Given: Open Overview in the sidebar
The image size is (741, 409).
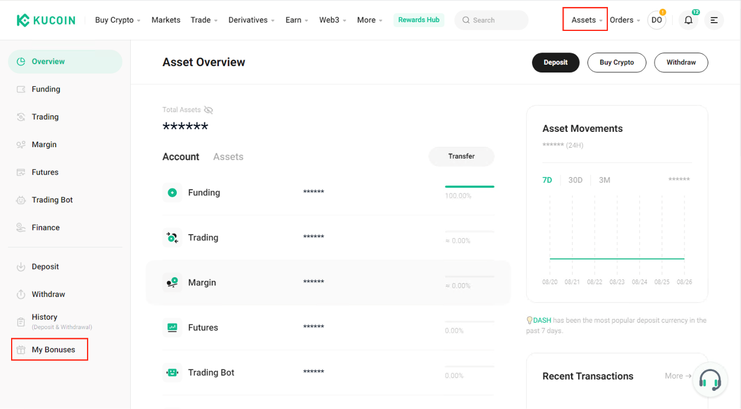Looking at the screenshot, I should coord(65,61).
